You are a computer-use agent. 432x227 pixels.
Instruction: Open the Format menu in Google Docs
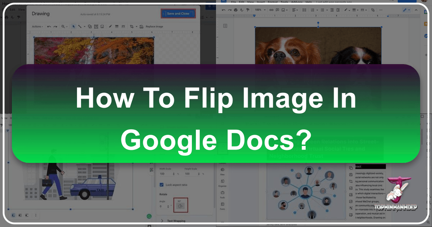tap(273, 2)
